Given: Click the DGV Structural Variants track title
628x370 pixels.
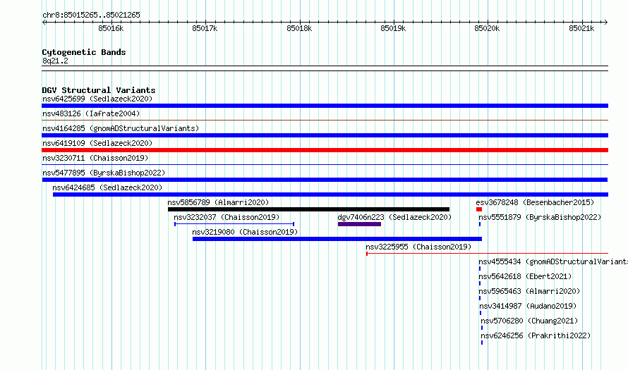Looking at the screenshot, I should pos(99,90).
